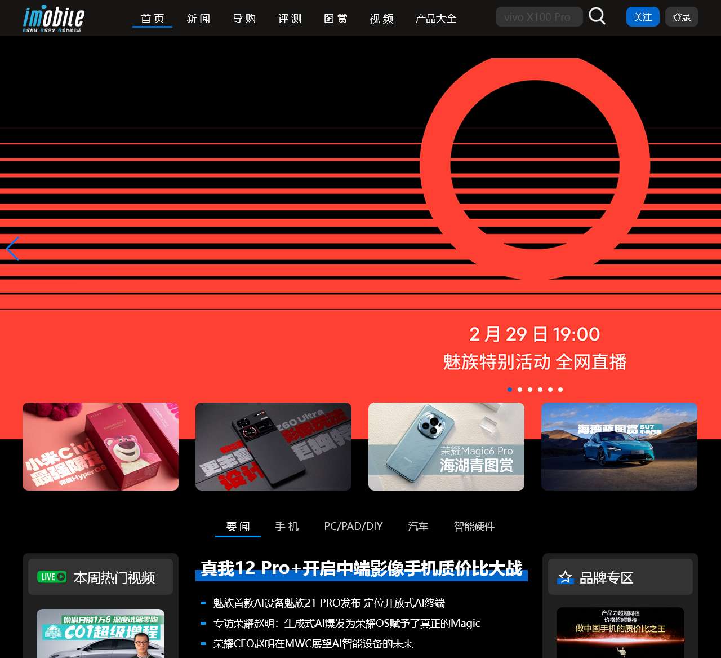Image resolution: width=721 pixels, height=658 pixels.
Task: Click the 登录 button
Action: coord(682,17)
